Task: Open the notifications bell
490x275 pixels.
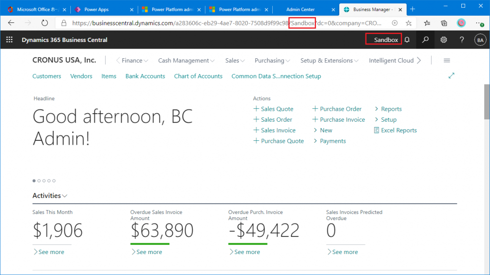Action: point(407,40)
